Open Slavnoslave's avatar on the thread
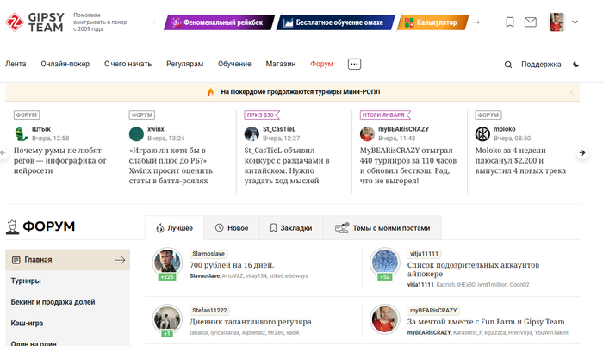Image resolution: width=603 pixels, height=346 pixels. tap(167, 262)
